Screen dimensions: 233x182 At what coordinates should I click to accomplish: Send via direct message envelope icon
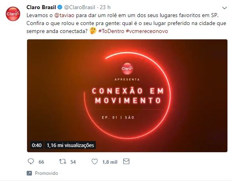click(126, 161)
